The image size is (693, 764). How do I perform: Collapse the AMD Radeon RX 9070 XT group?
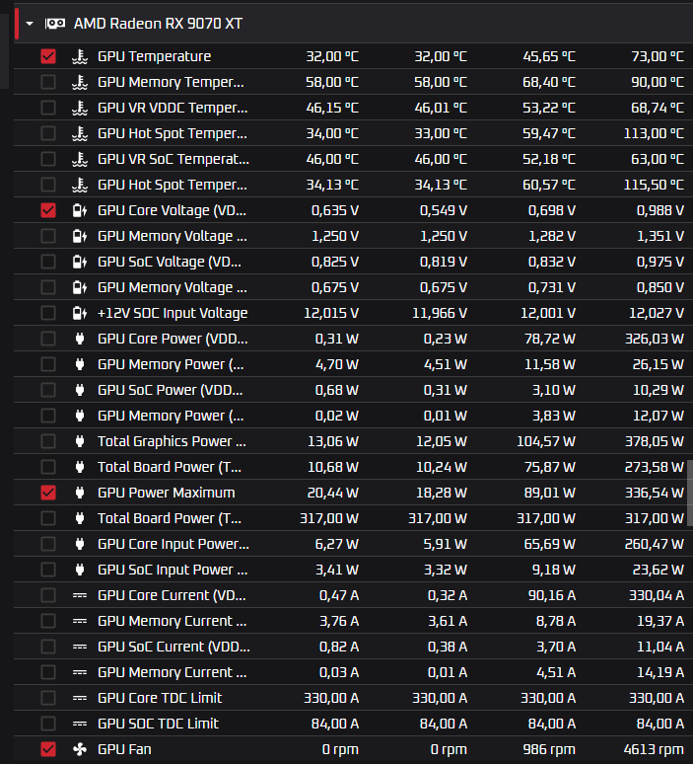[30, 24]
